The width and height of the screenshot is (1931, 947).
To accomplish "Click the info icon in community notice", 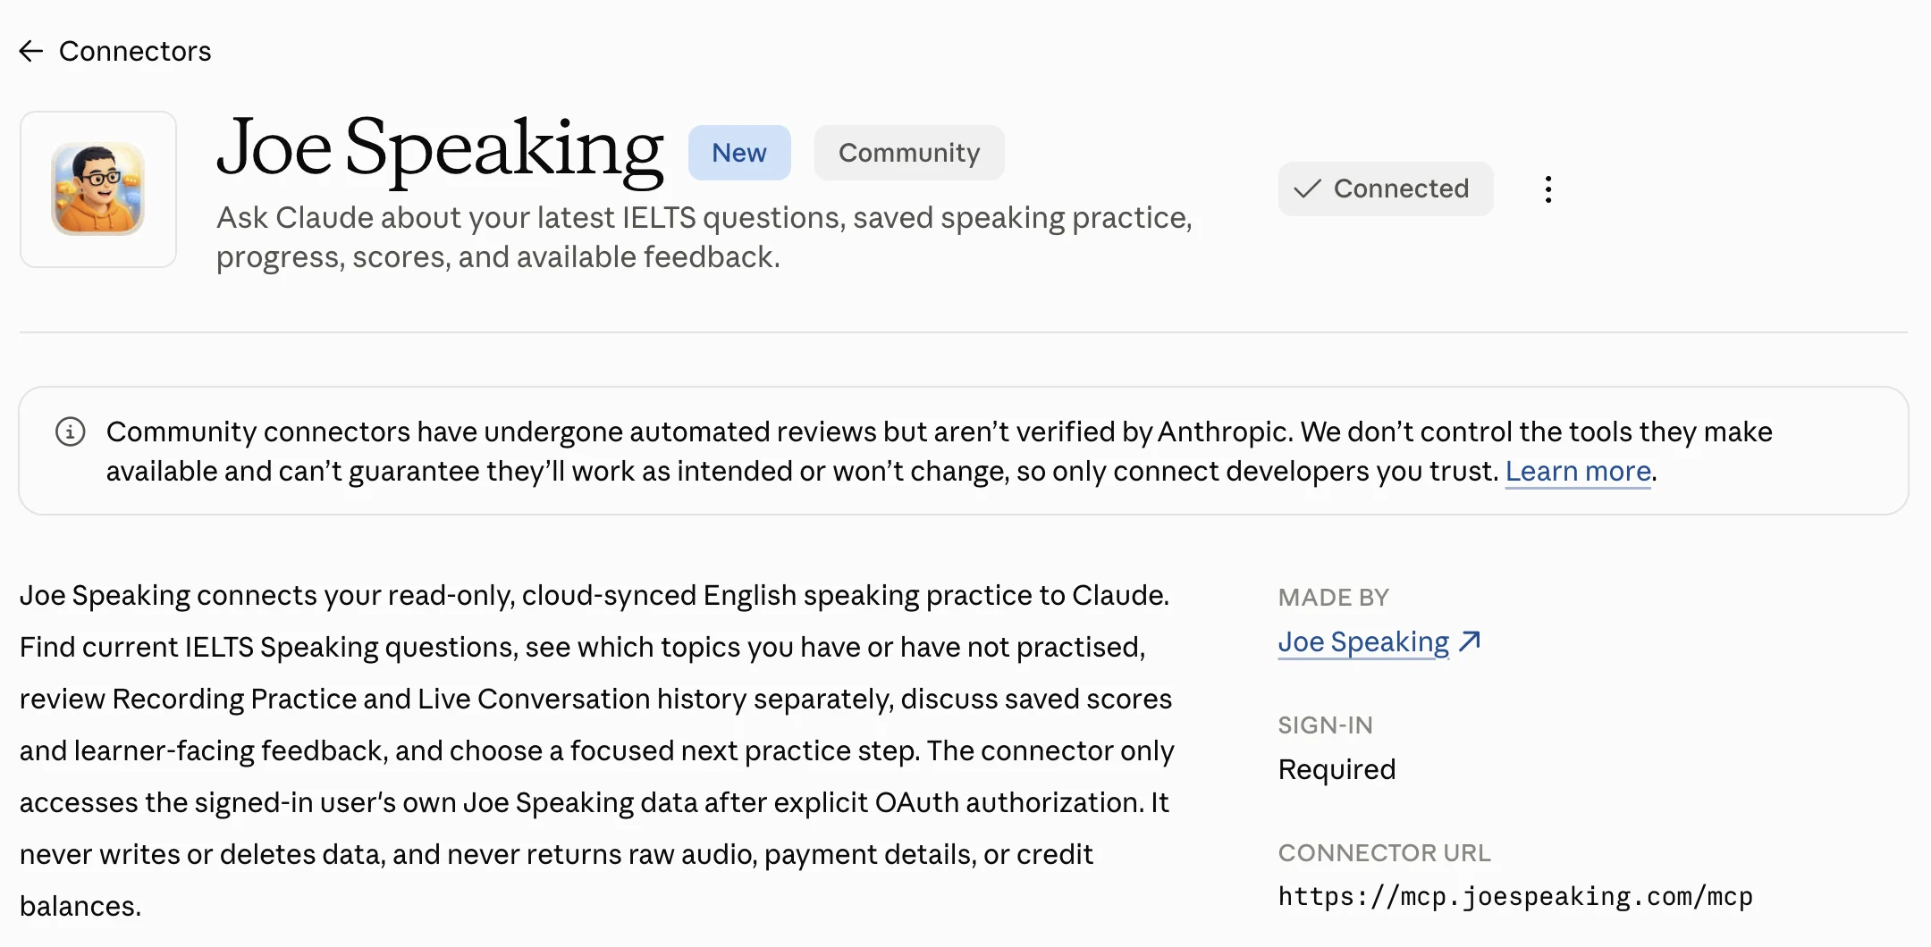I will click(x=71, y=432).
